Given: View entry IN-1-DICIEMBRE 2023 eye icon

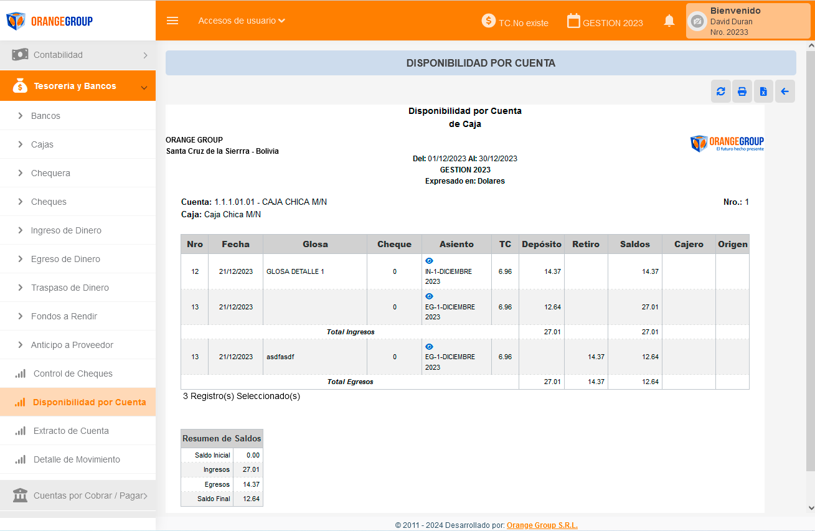Looking at the screenshot, I should (x=429, y=261).
